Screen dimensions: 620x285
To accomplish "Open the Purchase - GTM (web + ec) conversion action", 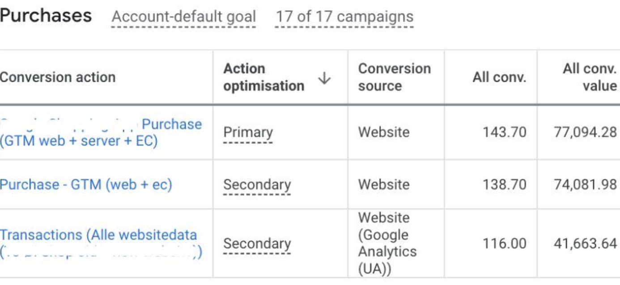I will pos(86,184).
